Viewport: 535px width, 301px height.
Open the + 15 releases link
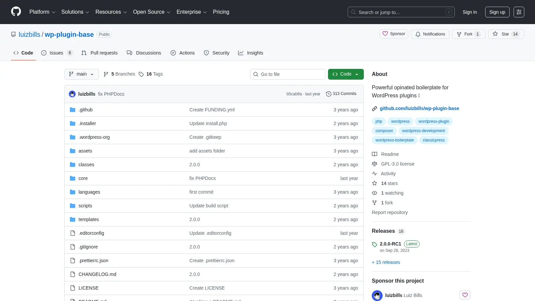(386, 262)
